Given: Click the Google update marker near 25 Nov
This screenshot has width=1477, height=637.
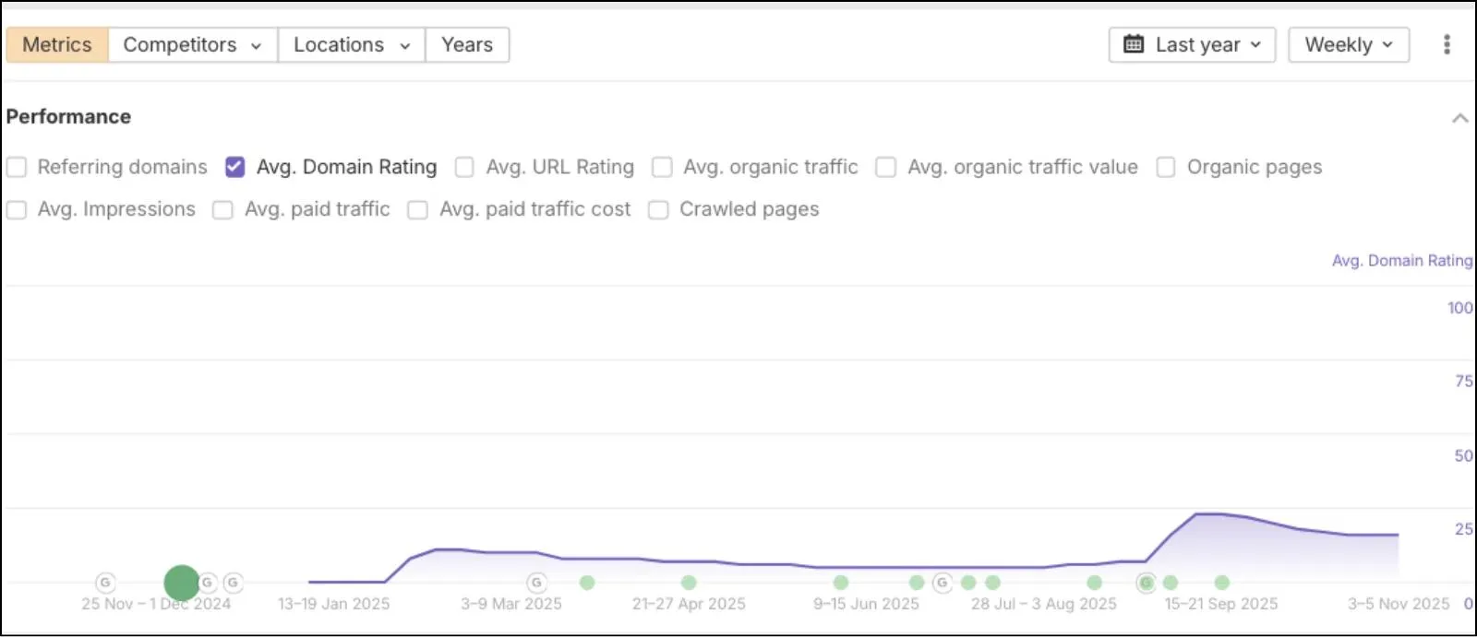Looking at the screenshot, I should [x=105, y=583].
